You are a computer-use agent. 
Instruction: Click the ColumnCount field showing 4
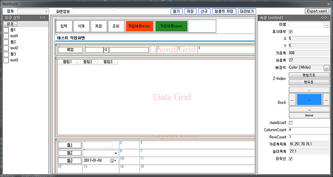[309, 130]
